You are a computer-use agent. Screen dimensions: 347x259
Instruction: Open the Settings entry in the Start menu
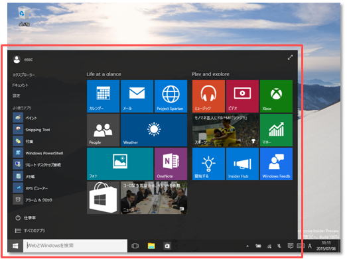[16, 95]
